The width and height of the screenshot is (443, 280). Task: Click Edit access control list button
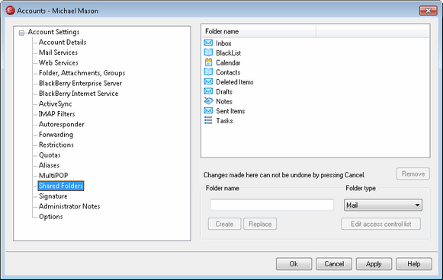pos(380,224)
